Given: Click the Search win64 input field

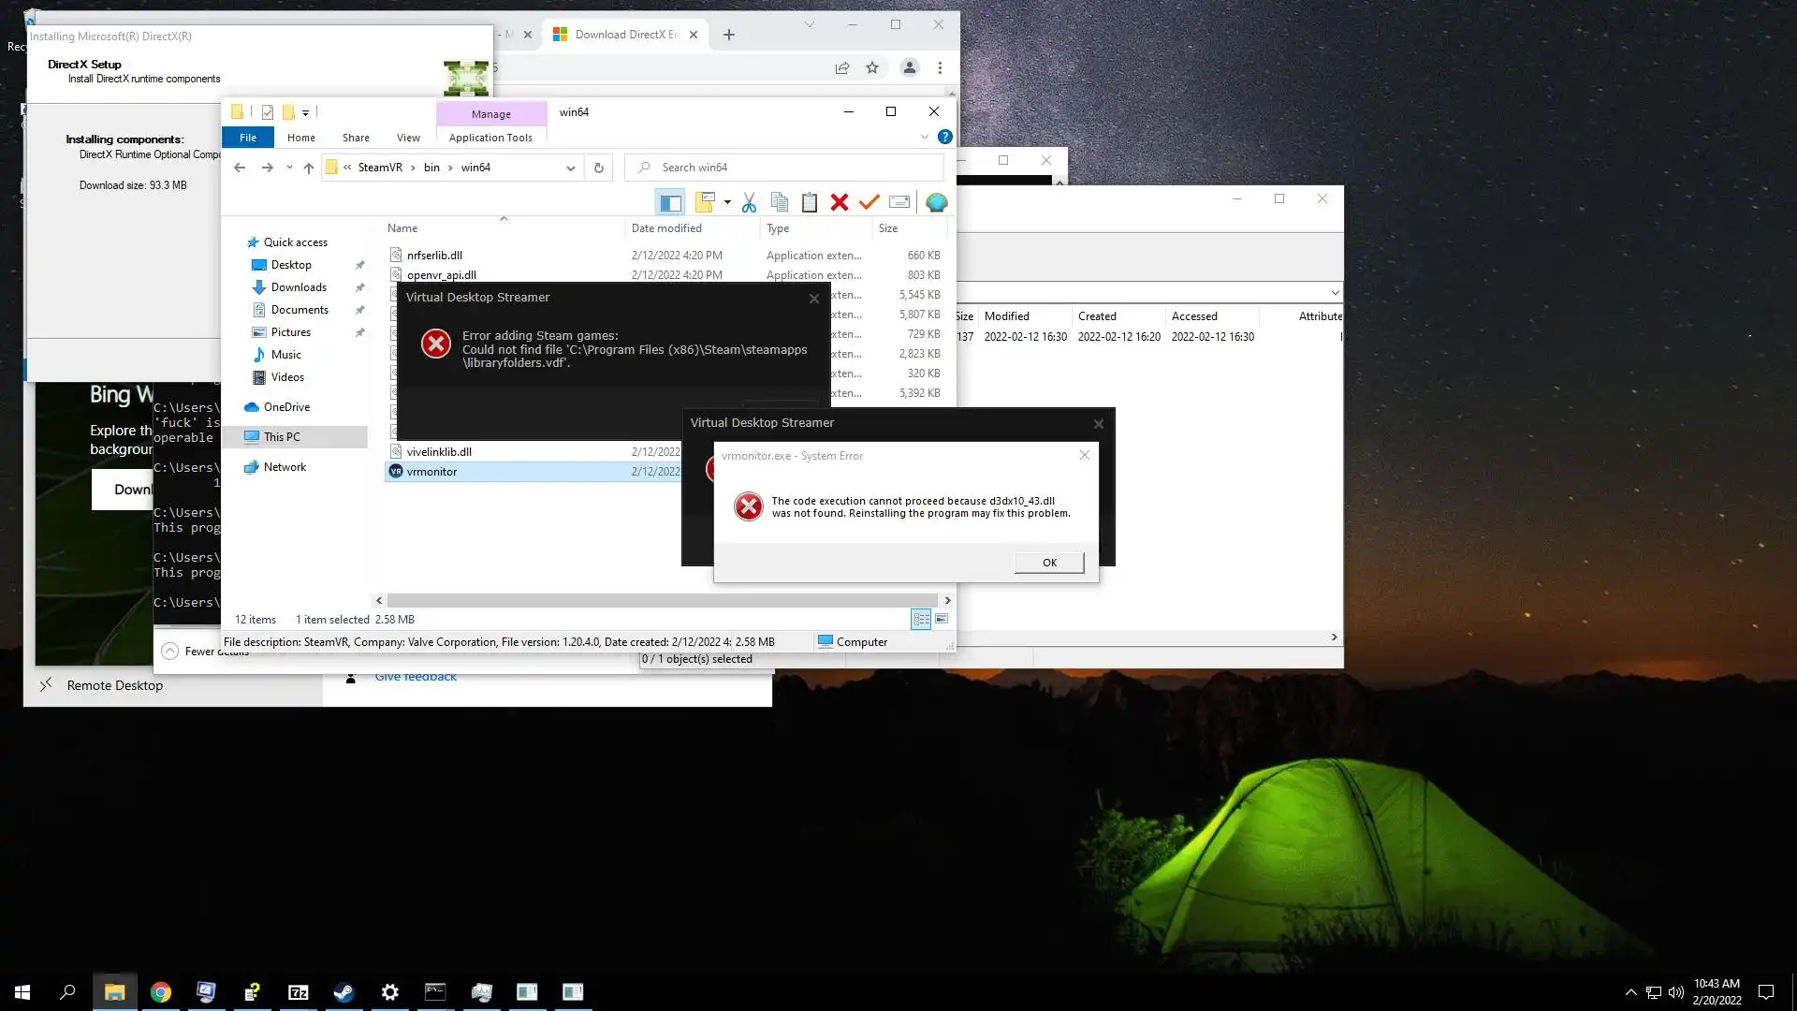Looking at the screenshot, I should (x=796, y=168).
